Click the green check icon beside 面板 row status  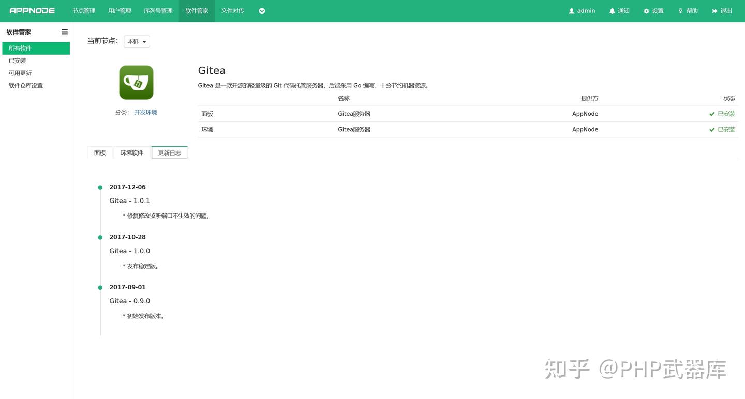coord(712,114)
